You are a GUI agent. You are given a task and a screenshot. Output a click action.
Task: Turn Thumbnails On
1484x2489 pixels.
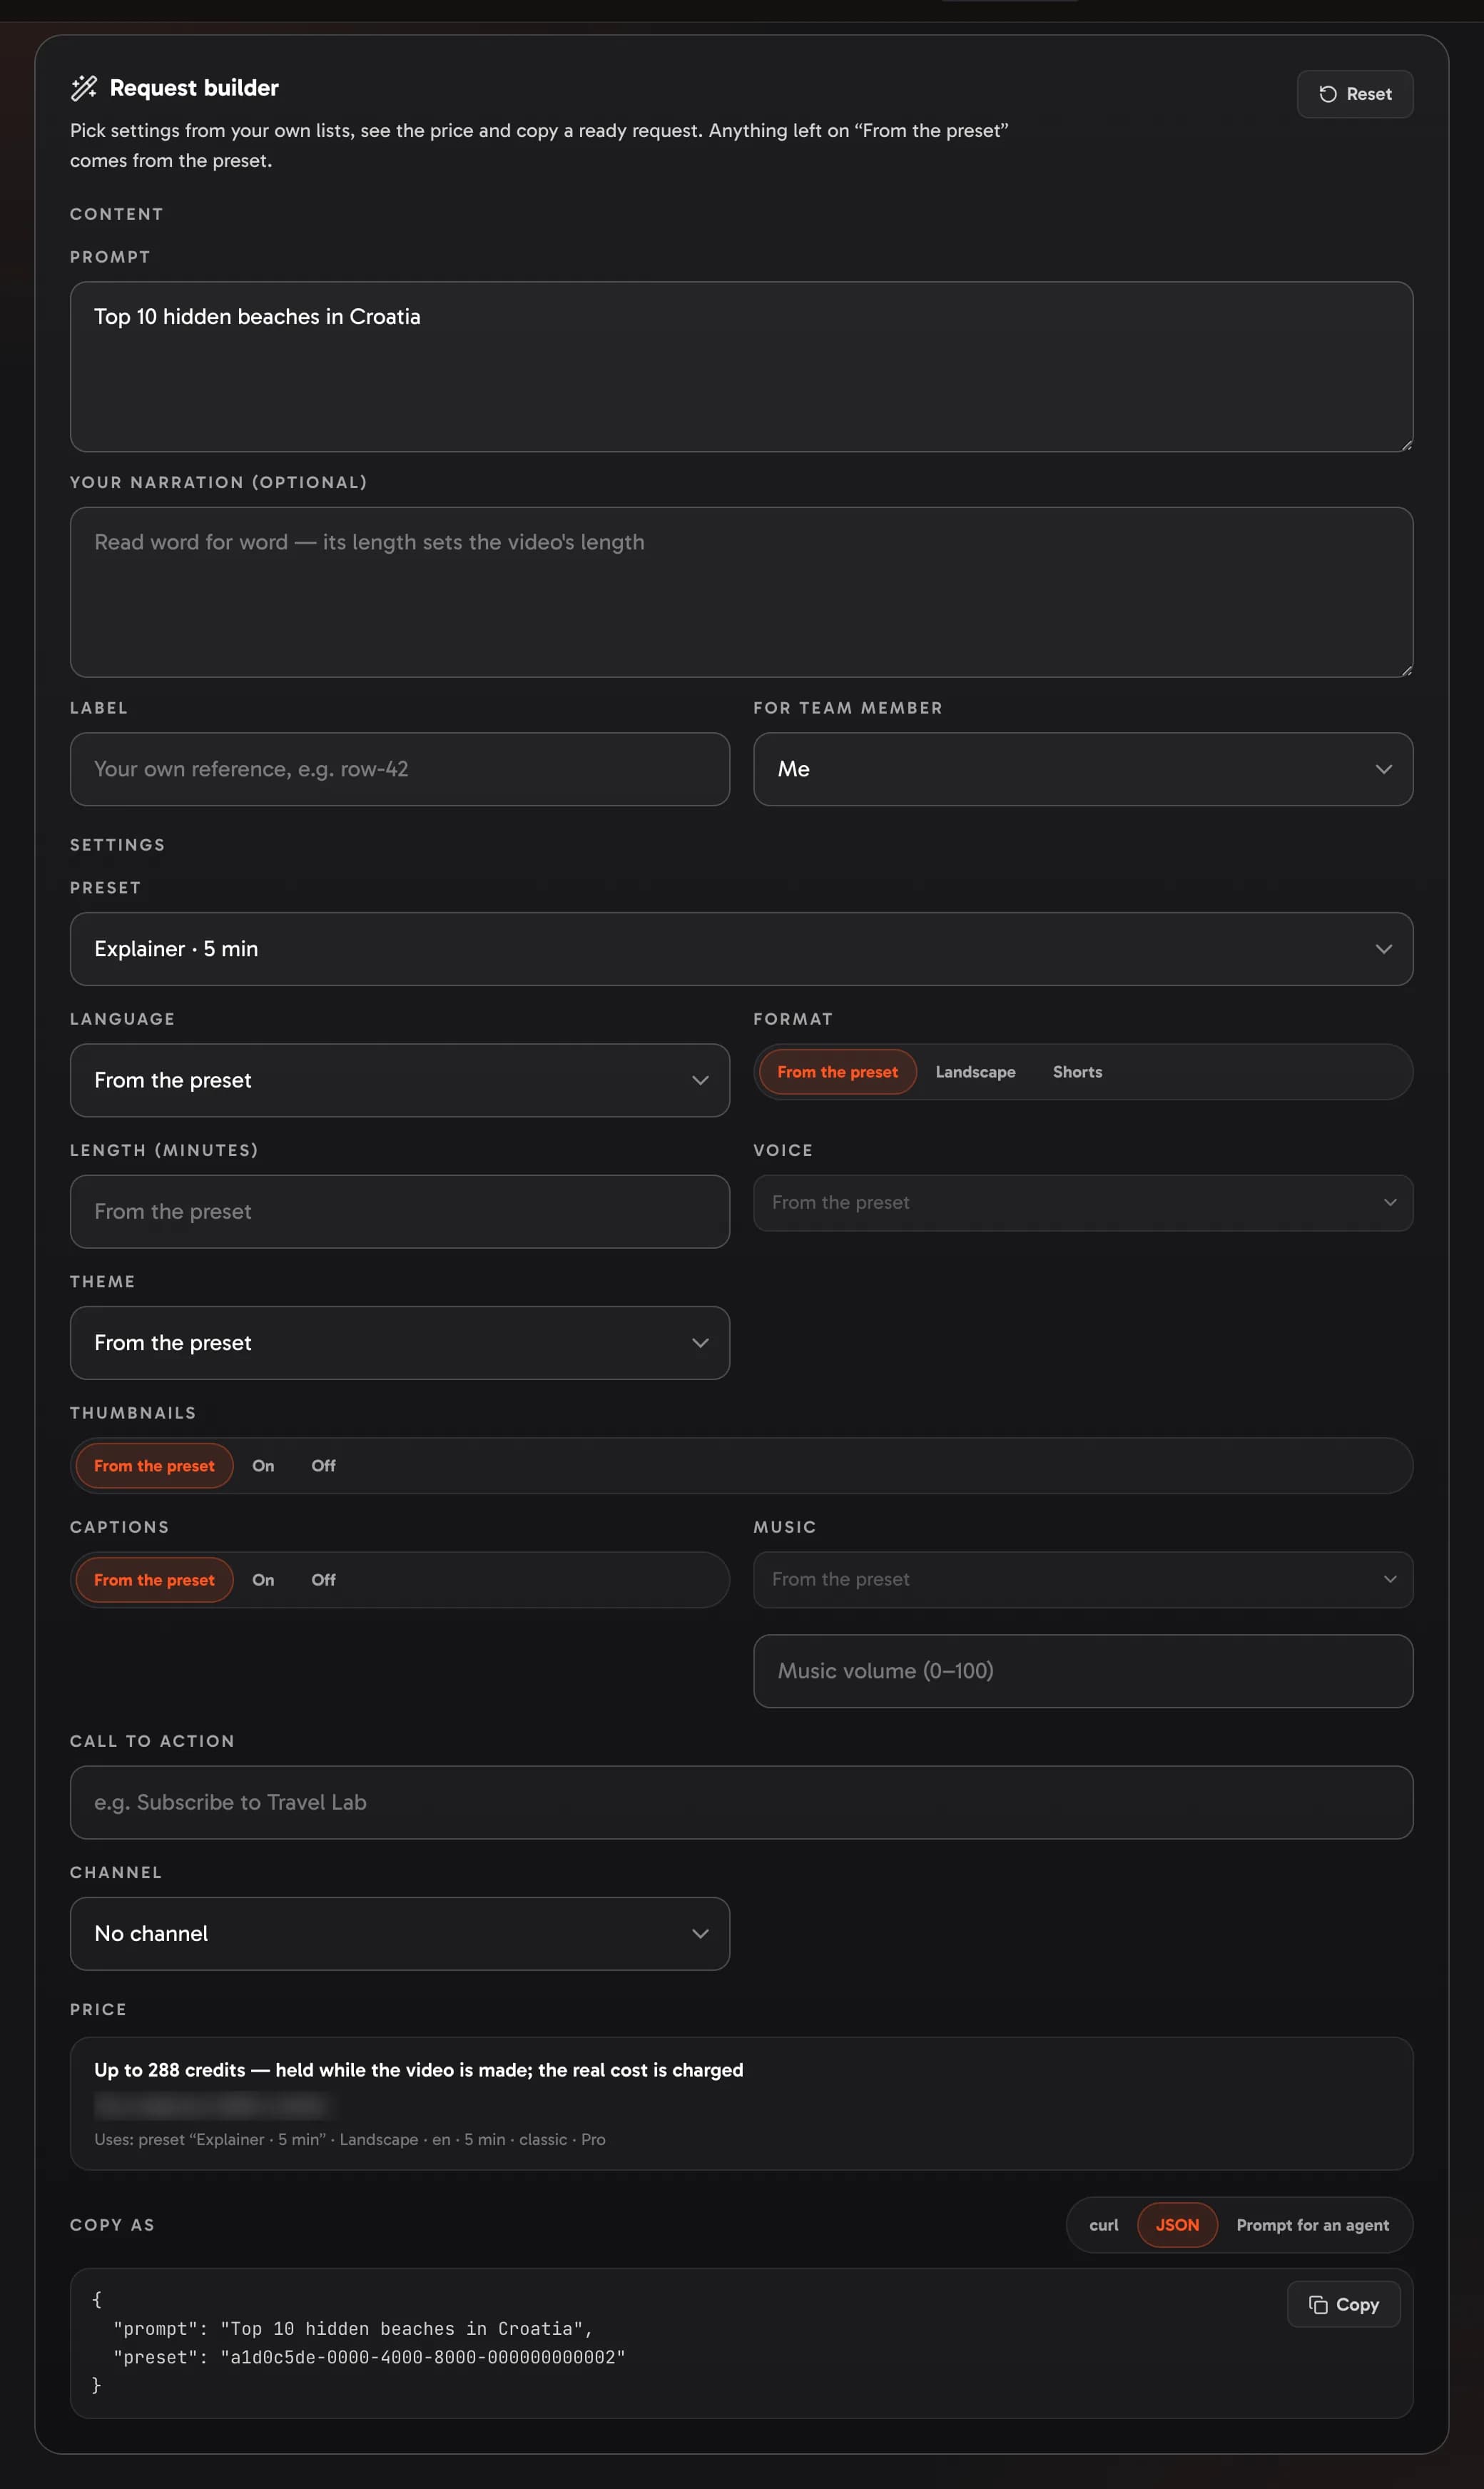pos(263,1466)
